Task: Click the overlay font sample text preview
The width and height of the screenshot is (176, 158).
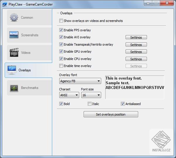Action: [x=135, y=87]
